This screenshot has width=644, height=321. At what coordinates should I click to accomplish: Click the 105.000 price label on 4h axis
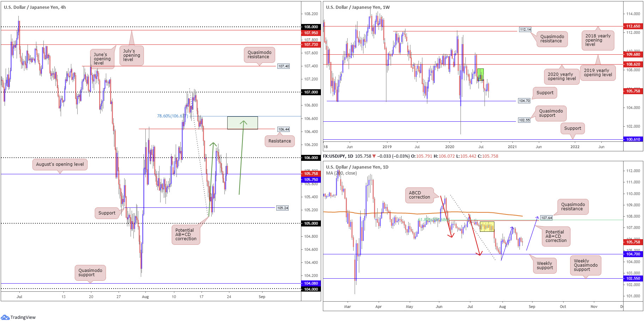point(311,223)
